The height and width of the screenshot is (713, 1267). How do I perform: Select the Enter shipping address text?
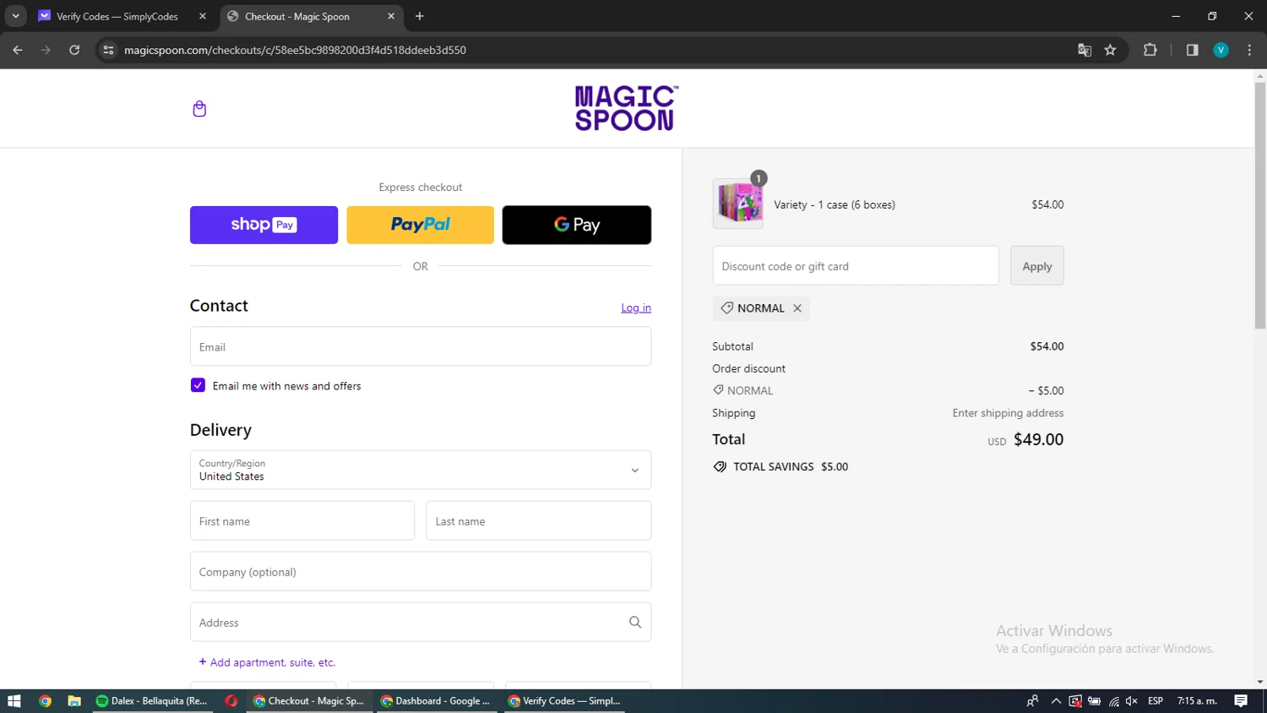1008,413
